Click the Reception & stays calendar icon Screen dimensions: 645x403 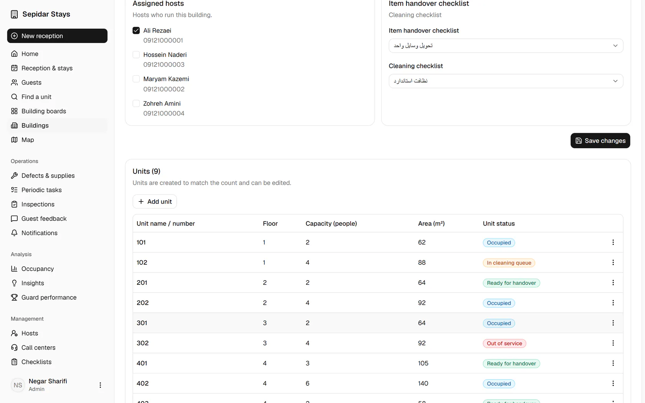(x=14, y=68)
